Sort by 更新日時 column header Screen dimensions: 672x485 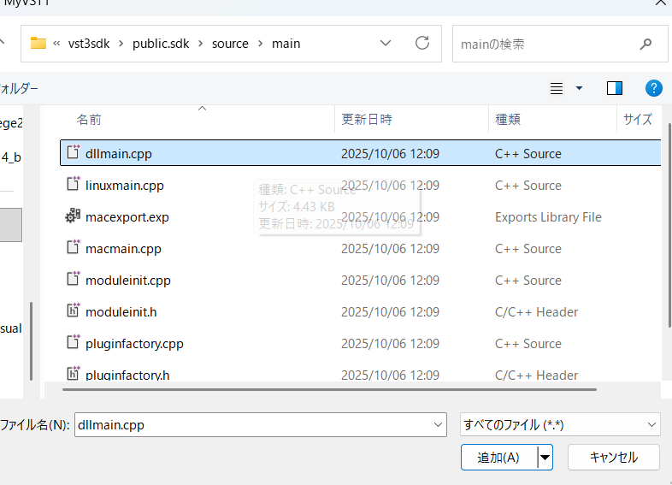(367, 120)
